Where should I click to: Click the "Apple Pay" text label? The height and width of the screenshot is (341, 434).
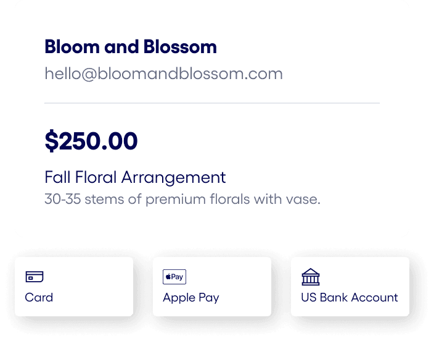(190, 297)
